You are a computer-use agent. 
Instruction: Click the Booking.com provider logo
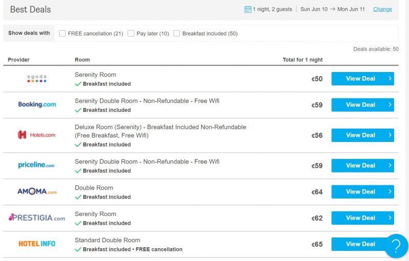click(x=37, y=105)
